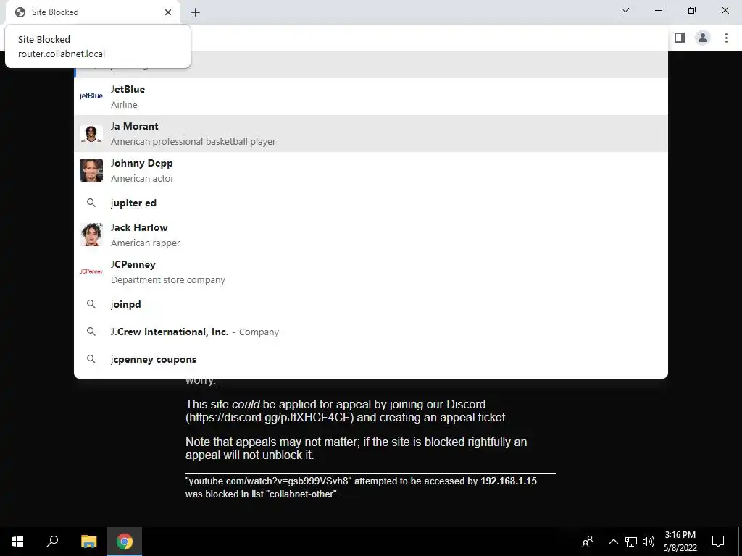Click the Jack Harlow photo thumbnail
Image resolution: width=742 pixels, height=556 pixels.
[x=91, y=235]
